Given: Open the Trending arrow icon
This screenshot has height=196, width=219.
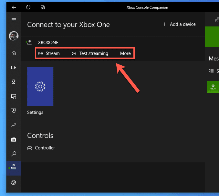Looking at the screenshot, I should 14,125.
